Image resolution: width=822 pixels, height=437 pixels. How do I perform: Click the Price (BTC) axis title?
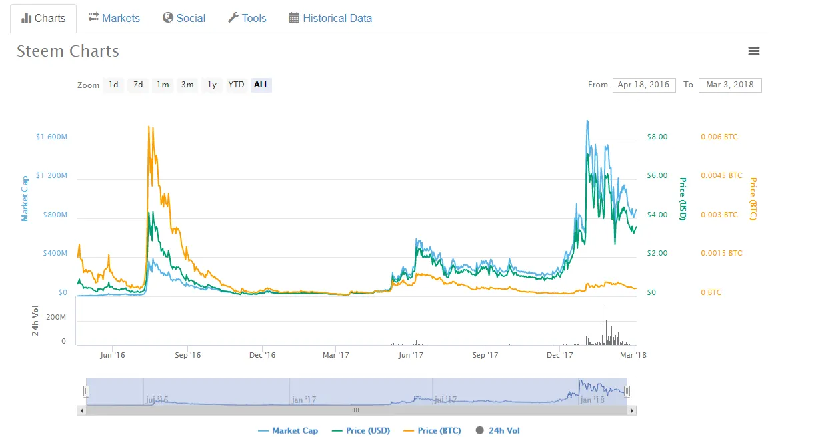coord(753,199)
